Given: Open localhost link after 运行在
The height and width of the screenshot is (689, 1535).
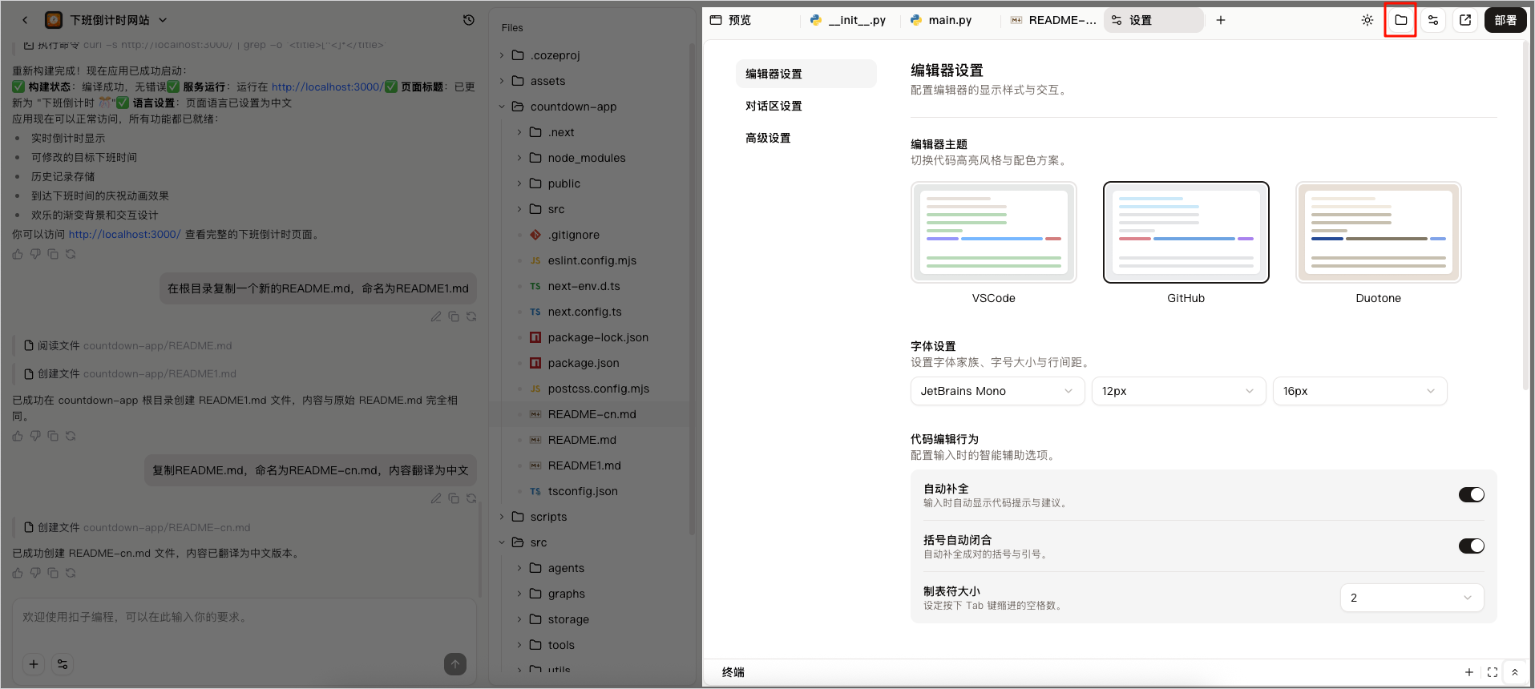Looking at the screenshot, I should coord(327,87).
